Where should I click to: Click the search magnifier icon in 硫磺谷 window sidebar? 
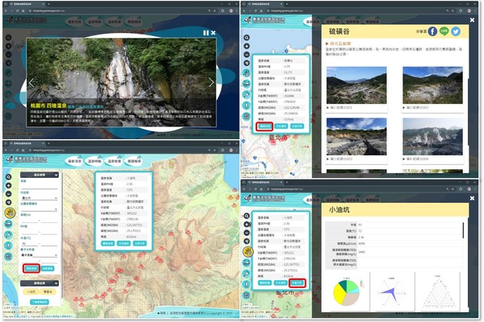[246, 38]
